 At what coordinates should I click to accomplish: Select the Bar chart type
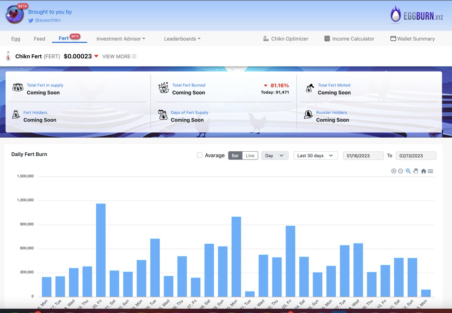pyautogui.click(x=235, y=156)
